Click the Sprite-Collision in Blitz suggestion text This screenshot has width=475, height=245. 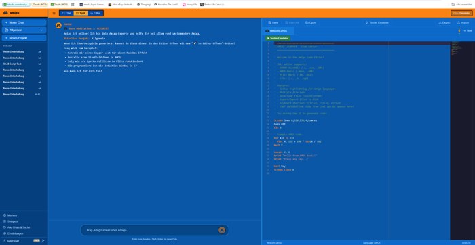[105, 62]
